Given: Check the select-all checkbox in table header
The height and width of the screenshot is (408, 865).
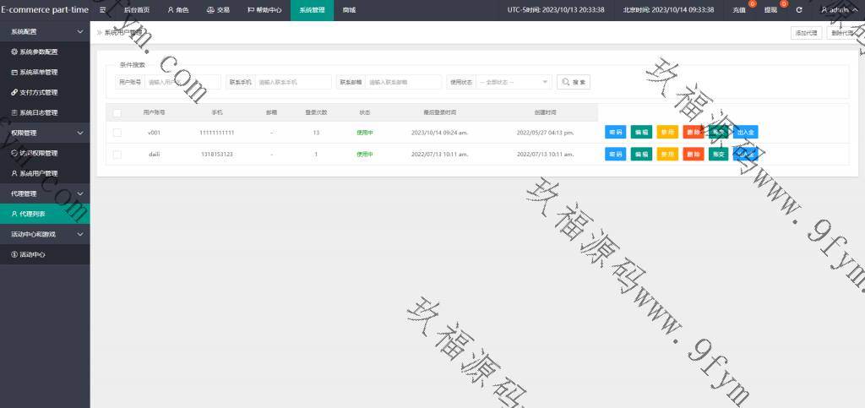Looking at the screenshot, I should (x=117, y=112).
